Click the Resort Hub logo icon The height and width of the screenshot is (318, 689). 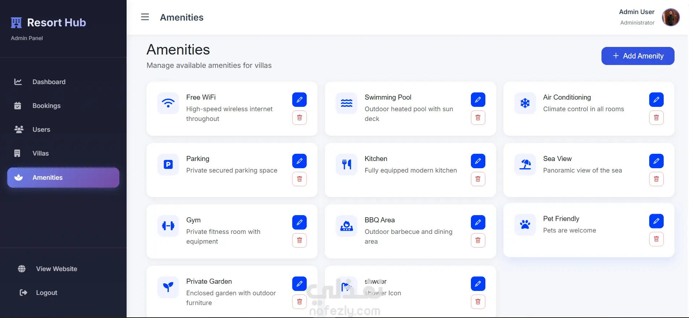(16, 23)
